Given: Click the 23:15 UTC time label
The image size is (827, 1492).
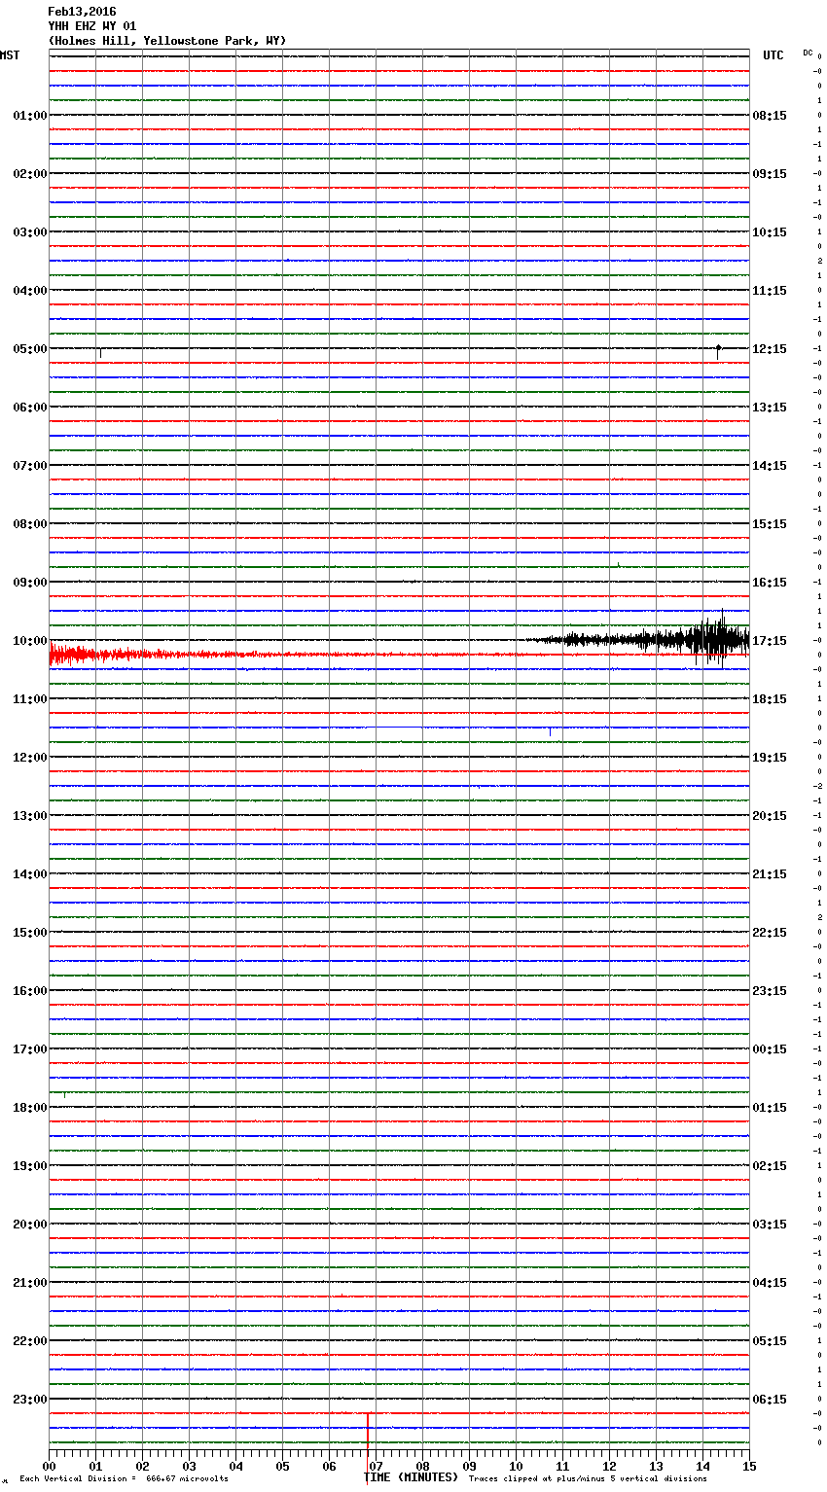Looking at the screenshot, I should click(770, 991).
